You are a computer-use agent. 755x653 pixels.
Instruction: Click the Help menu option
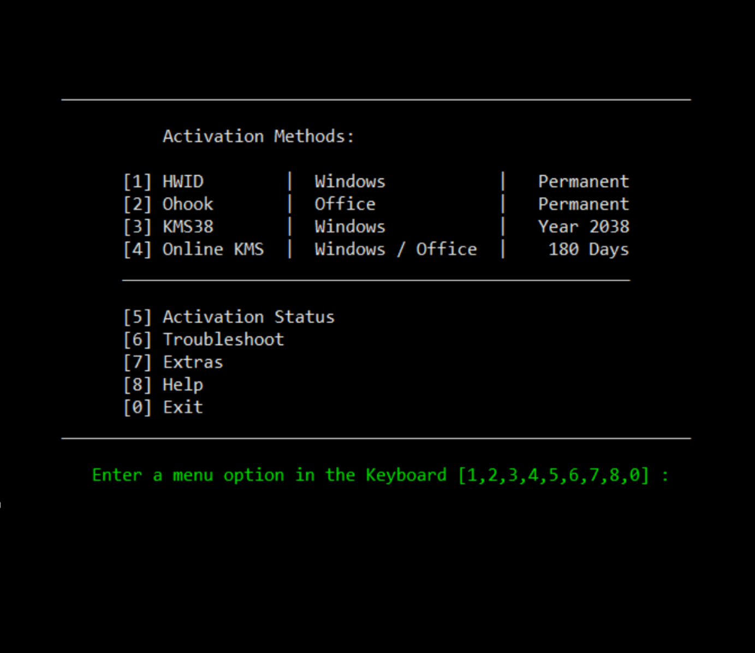pos(163,385)
